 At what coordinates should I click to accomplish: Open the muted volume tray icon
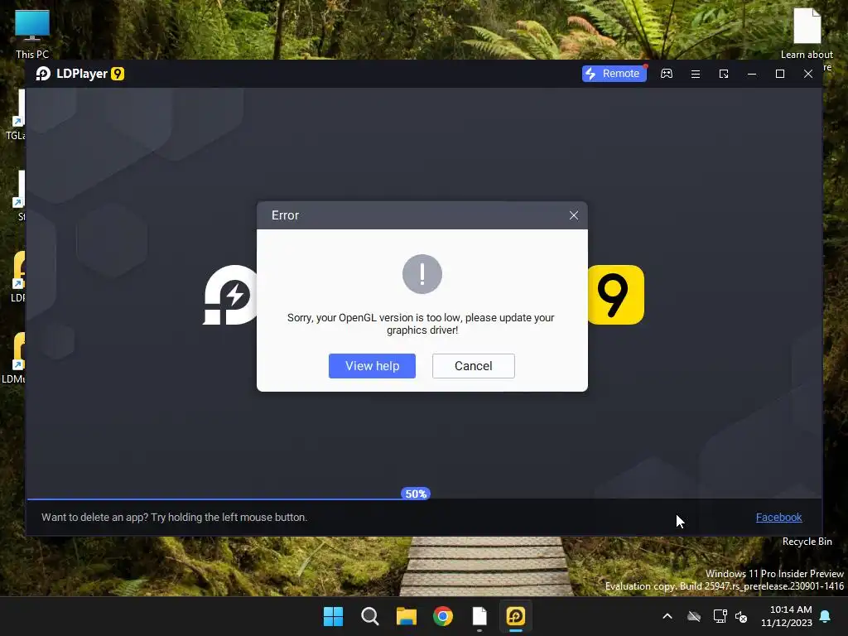pyautogui.click(x=741, y=616)
